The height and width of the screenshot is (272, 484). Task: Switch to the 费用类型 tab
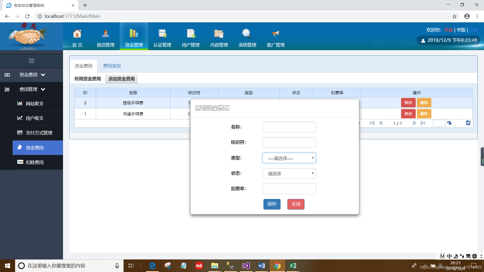click(x=112, y=66)
